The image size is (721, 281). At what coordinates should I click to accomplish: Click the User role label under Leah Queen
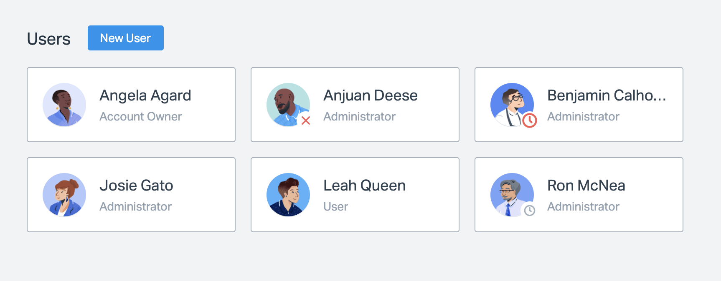click(x=335, y=207)
